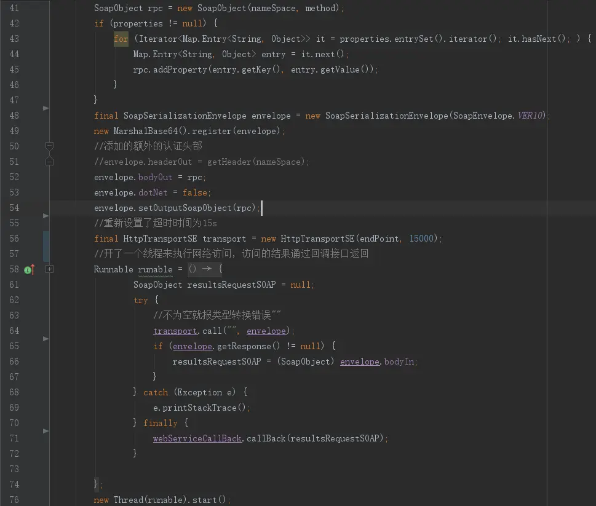
Task: Click the comment 不为空就报类型转换错误
Action: tap(217, 315)
